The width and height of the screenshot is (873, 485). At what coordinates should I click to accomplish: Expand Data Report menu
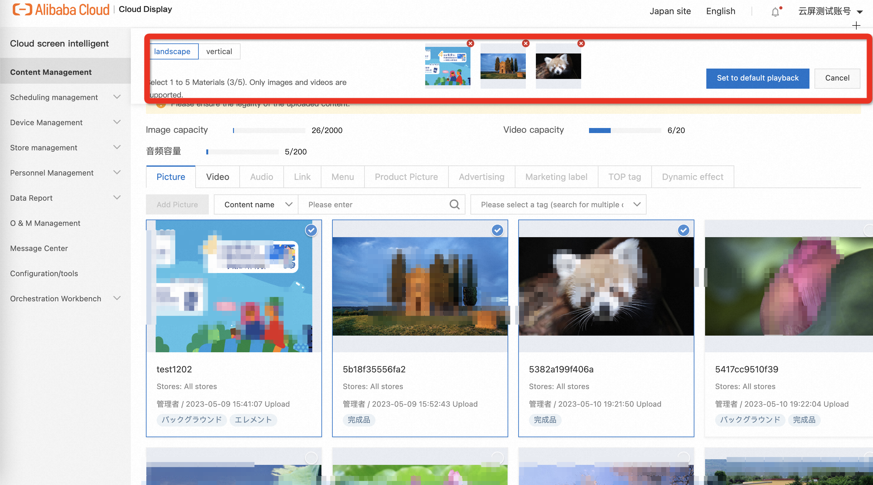click(x=117, y=198)
